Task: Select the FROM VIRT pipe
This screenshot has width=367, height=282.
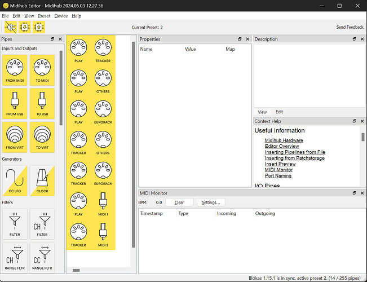Action: (x=15, y=137)
